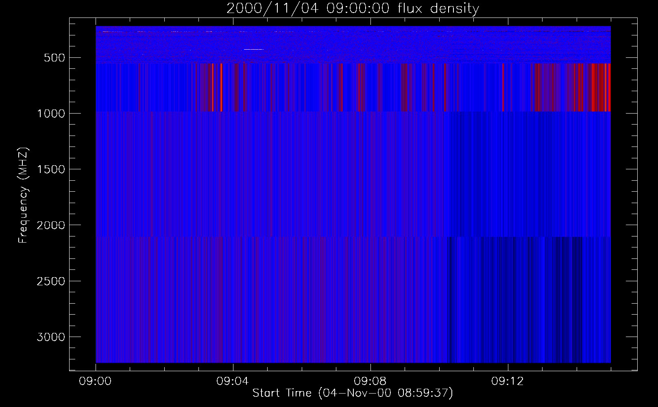Click the 2000 frequency tick label
Screen dimensions: 658x407
pyautogui.click(x=50, y=225)
